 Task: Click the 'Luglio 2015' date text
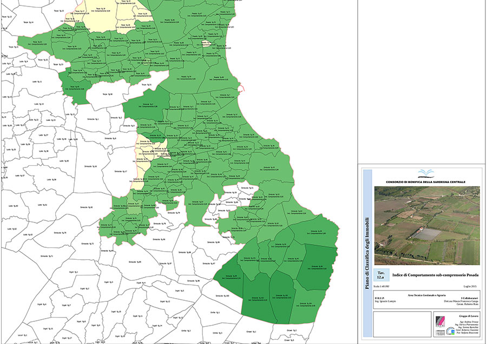click(x=471, y=287)
